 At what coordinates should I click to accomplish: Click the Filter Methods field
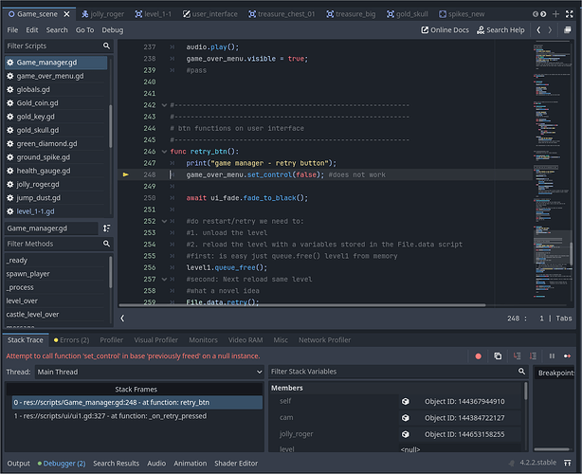click(x=59, y=244)
